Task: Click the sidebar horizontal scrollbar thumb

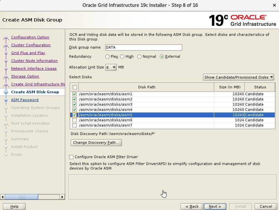Action: (22, 197)
